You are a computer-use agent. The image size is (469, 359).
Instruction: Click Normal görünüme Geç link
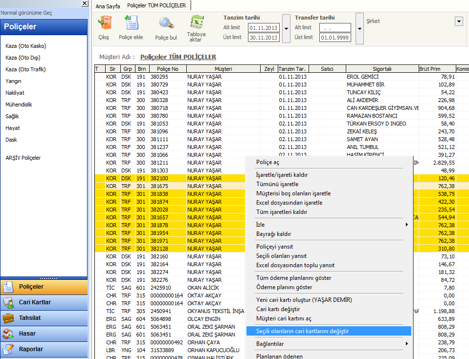pos(26,13)
